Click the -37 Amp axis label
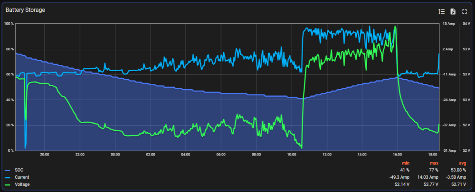The height and width of the screenshot is (192, 475). click(x=449, y=125)
